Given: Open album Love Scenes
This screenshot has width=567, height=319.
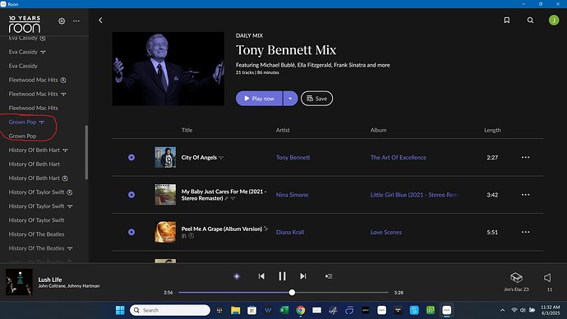Looking at the screenshot, I should point(386,232).
